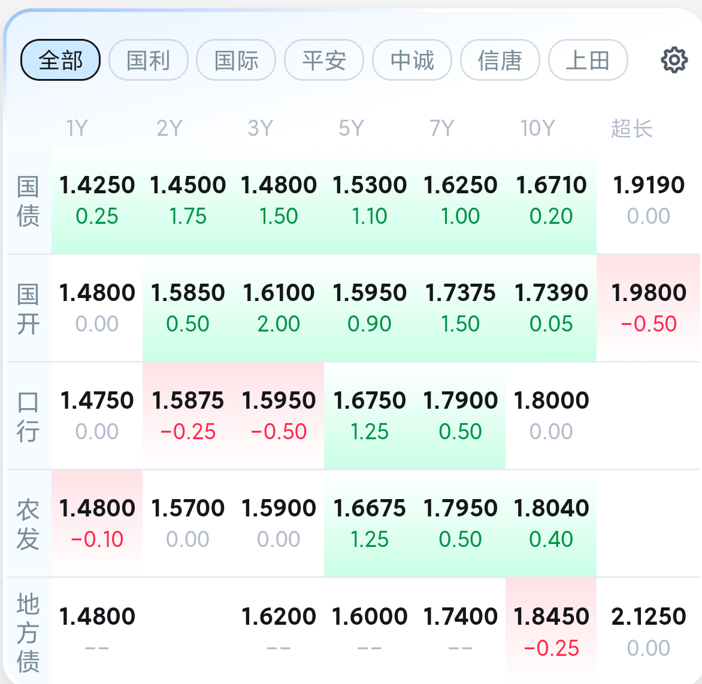Open 国债 1Y cell 1.4250

[97, 200]
